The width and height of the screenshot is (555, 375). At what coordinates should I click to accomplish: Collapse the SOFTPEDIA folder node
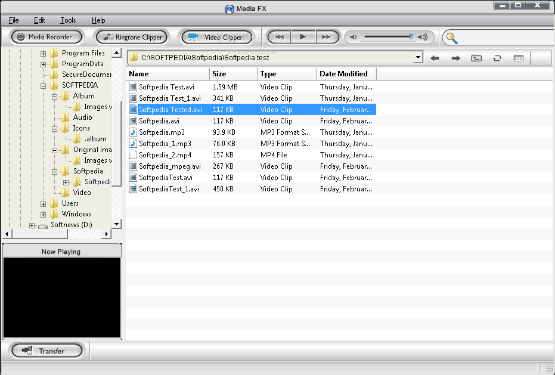(x=44, y=86)
